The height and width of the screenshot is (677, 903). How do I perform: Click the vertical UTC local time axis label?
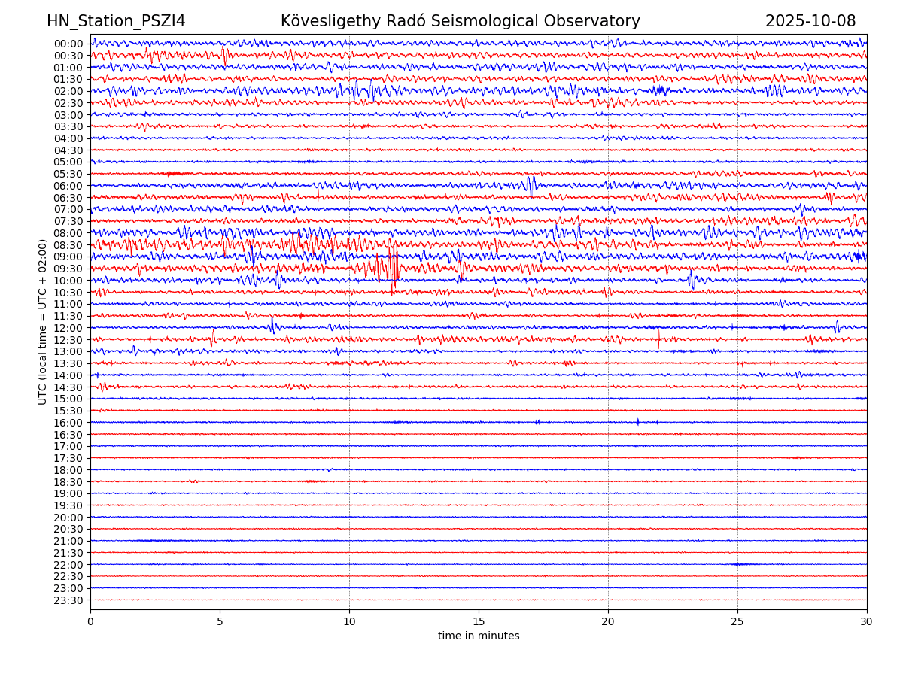pyautogui.click(x=43, y=321)
